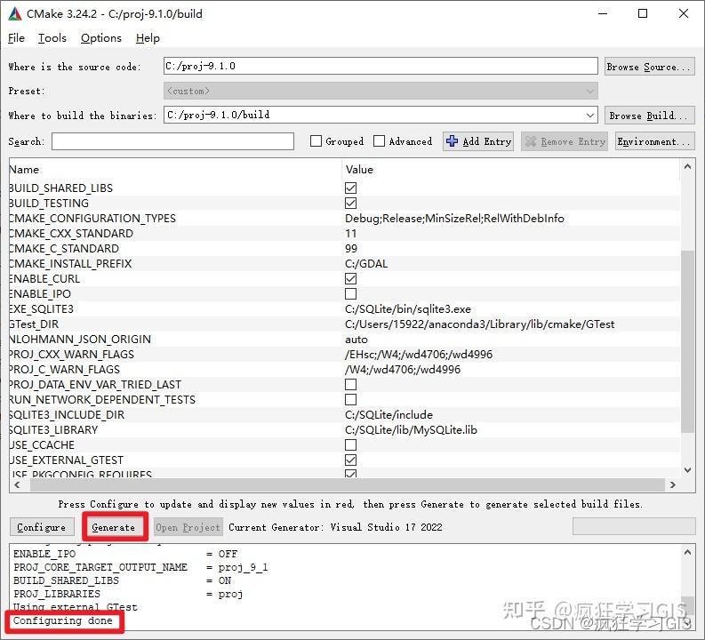The width and height of the screenshot is (705, 640).
Task: Select EXE_SQLITE3 value sqlite3.exe path
Action: (x=408, y=309)
